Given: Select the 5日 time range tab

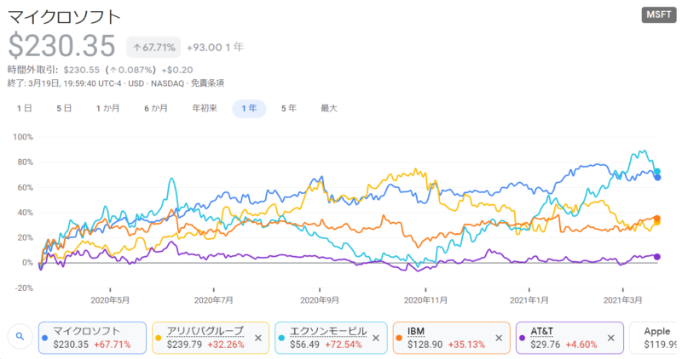Looking at the screenshot, I should (x=64, y=109).
